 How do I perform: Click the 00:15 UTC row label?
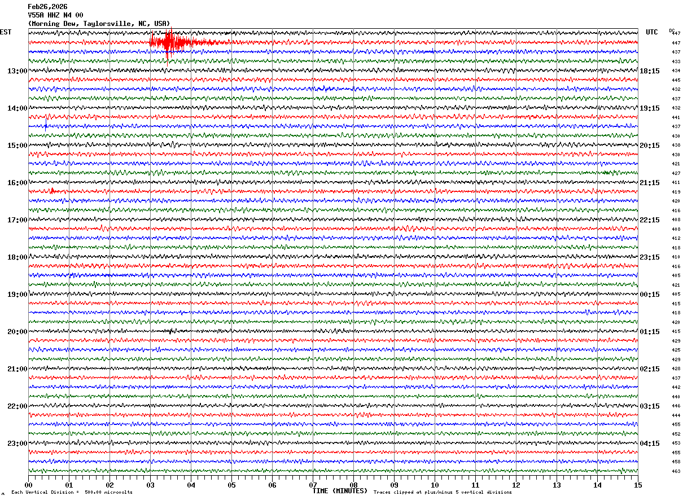(x=650, y=295)
